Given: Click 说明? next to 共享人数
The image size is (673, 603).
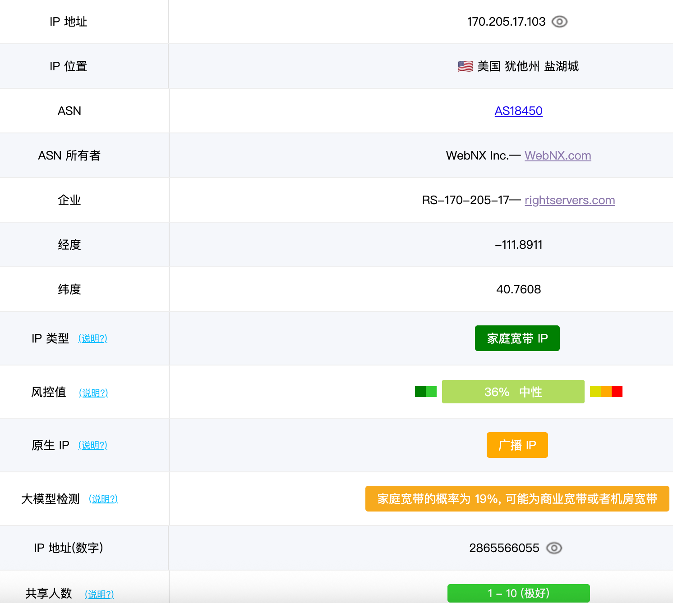Looking at the screenshot, I should click(99, 594).
